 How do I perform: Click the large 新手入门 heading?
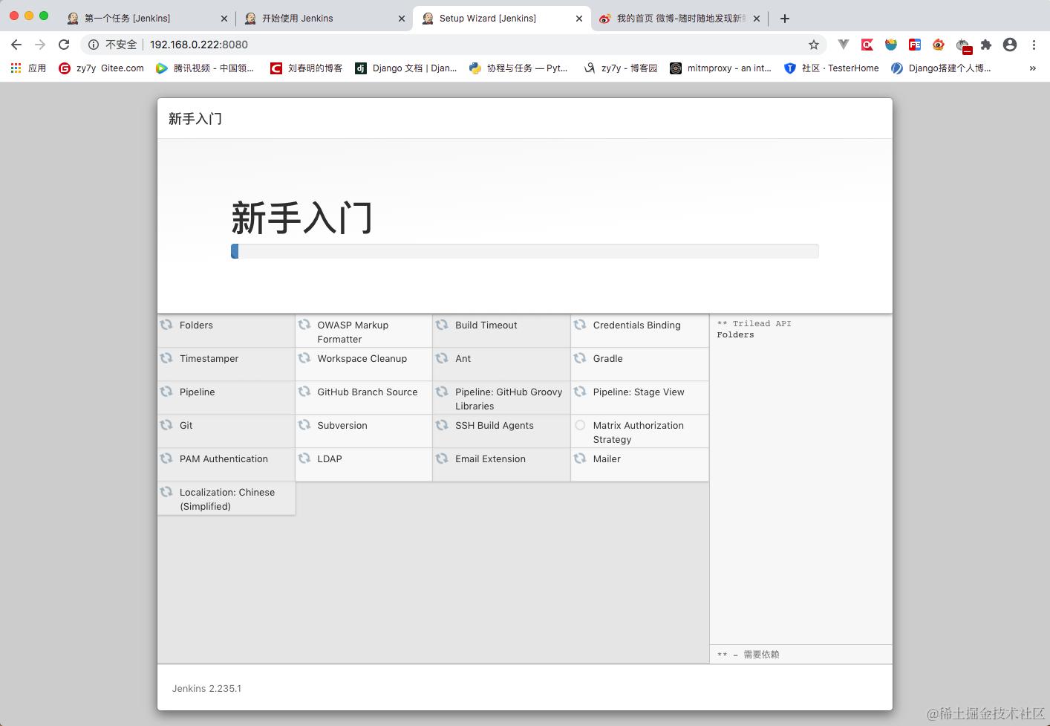[301, 218]
